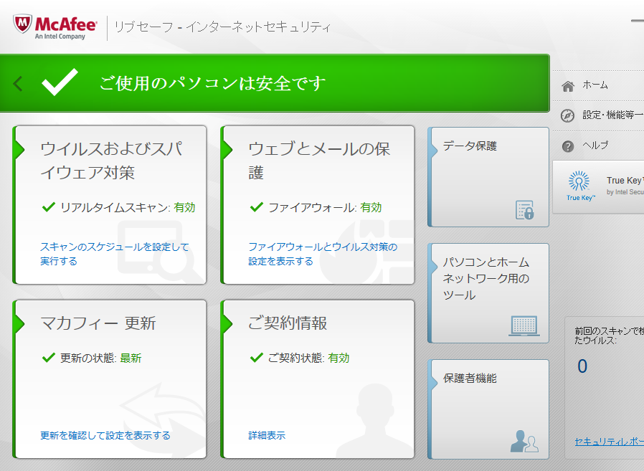This screenshot has height=471, width=644.
Task: Click the back chevron in green banner
Action: click(x=18, y=83)
